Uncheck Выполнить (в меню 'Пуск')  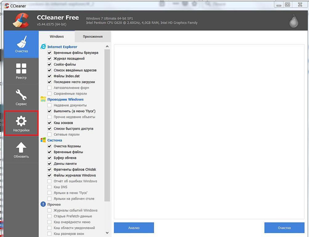point(50,111)
